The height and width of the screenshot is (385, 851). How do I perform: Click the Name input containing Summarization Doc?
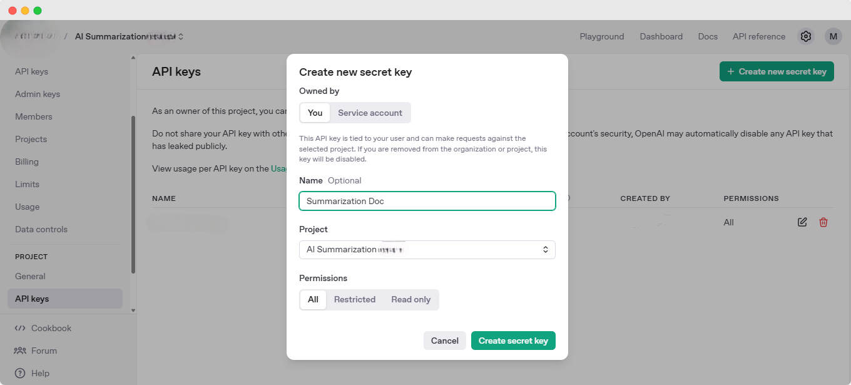[427, 201]
